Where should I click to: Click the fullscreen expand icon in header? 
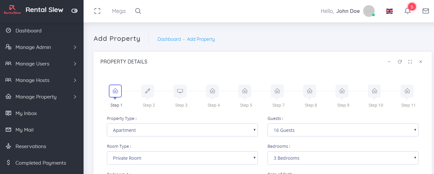[x=97, y=11]
